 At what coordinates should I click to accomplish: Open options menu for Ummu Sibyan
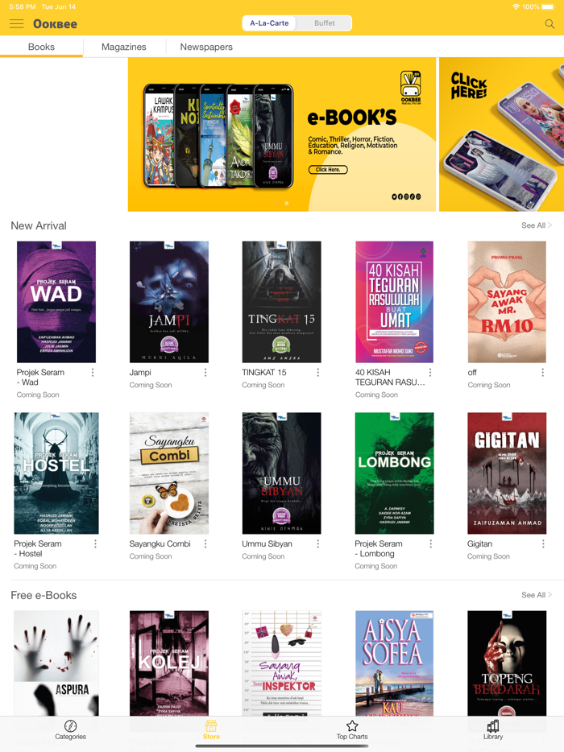(x=317, y=543)
